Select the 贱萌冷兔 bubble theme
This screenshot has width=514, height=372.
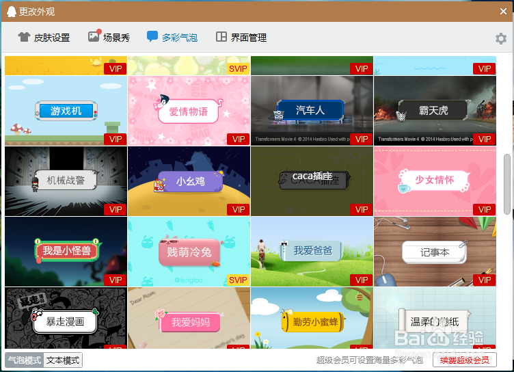pyautogui.click(x=189, y=252)
